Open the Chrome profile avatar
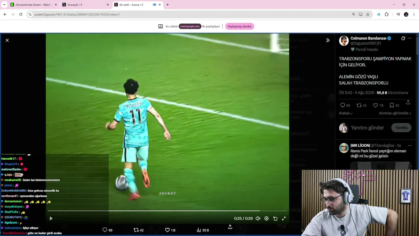The width and height of the screenshot is (419, 236). pyautogui.click(x=406, y=14)
